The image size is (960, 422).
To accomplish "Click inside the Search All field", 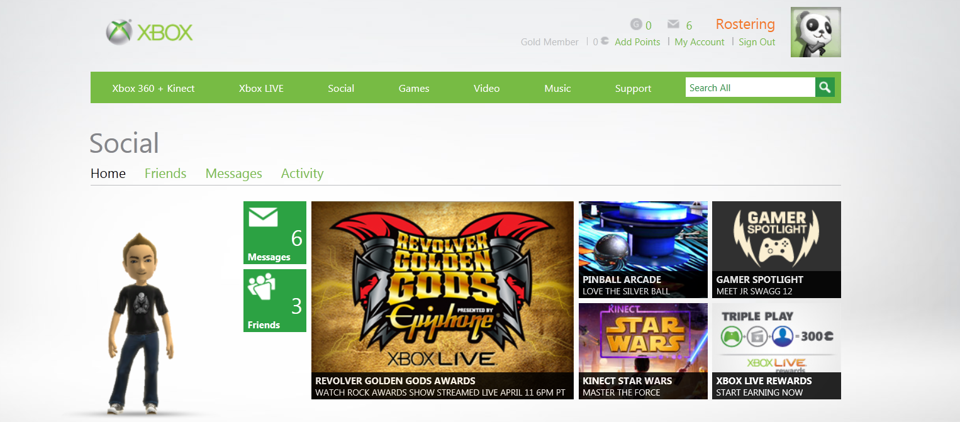I will coord(751,87).
